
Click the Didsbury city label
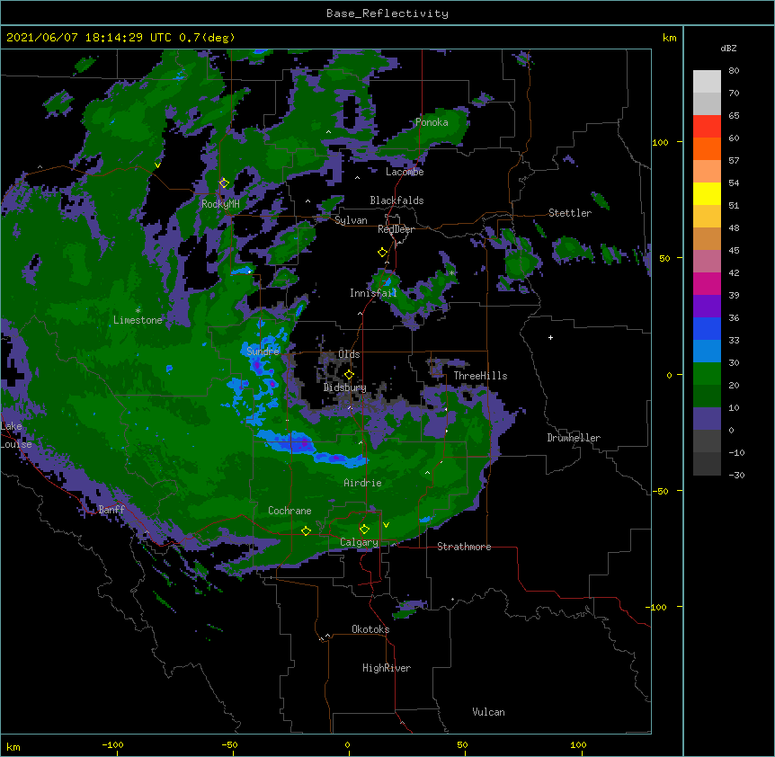[345, 387]
